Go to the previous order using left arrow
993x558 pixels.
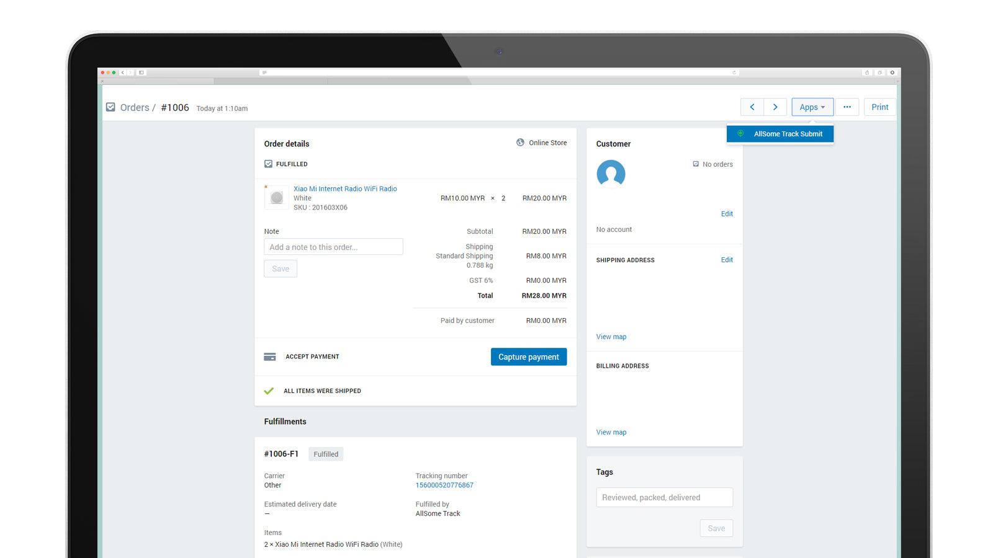click(x=752, y=107)
